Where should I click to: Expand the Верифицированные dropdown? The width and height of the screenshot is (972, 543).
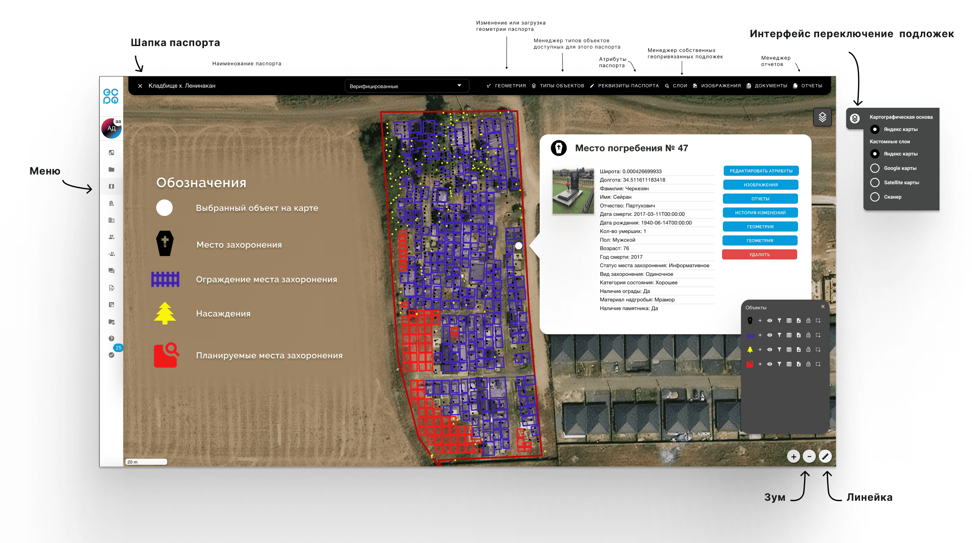407,86
